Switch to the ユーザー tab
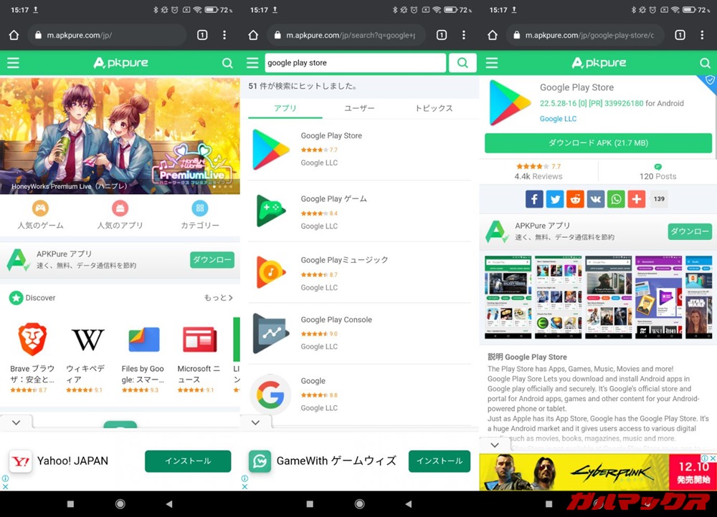This screenshot has height=517, width=717. (359, 108)
